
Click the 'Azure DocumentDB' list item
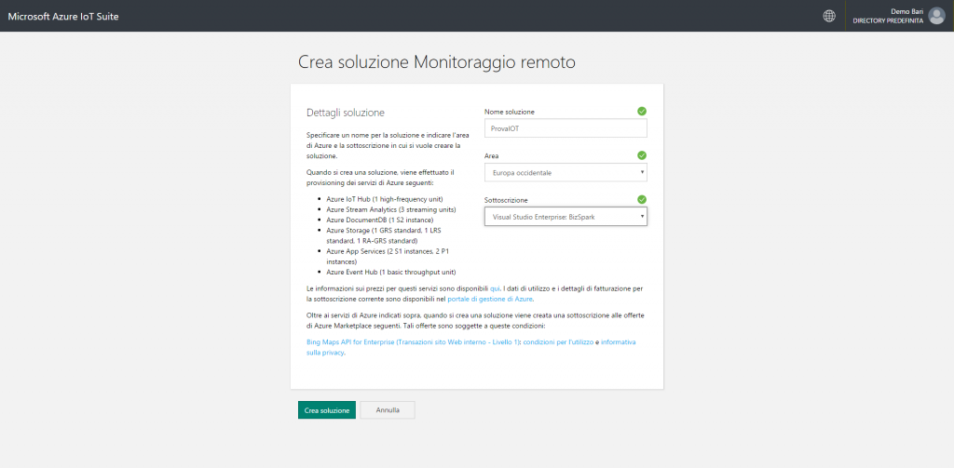(x=380, y=220)
